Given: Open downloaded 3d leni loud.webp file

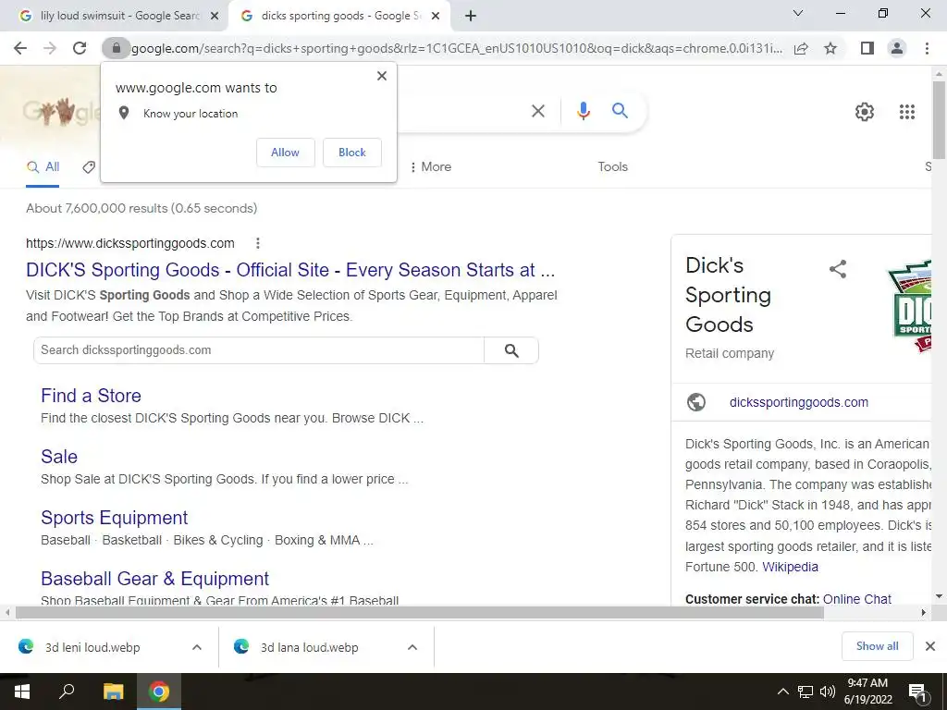Looking at the screenshot, I should (x=92, y=648).
